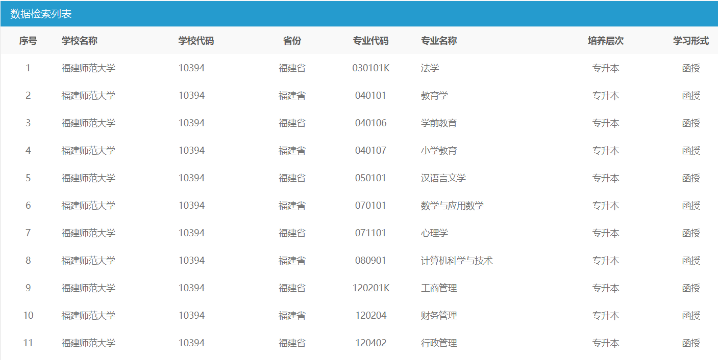This screenshot has height=360, width=718.
Task: Click 福建师范大学 in the 心理学 row
Action: [x=88, y=233]
